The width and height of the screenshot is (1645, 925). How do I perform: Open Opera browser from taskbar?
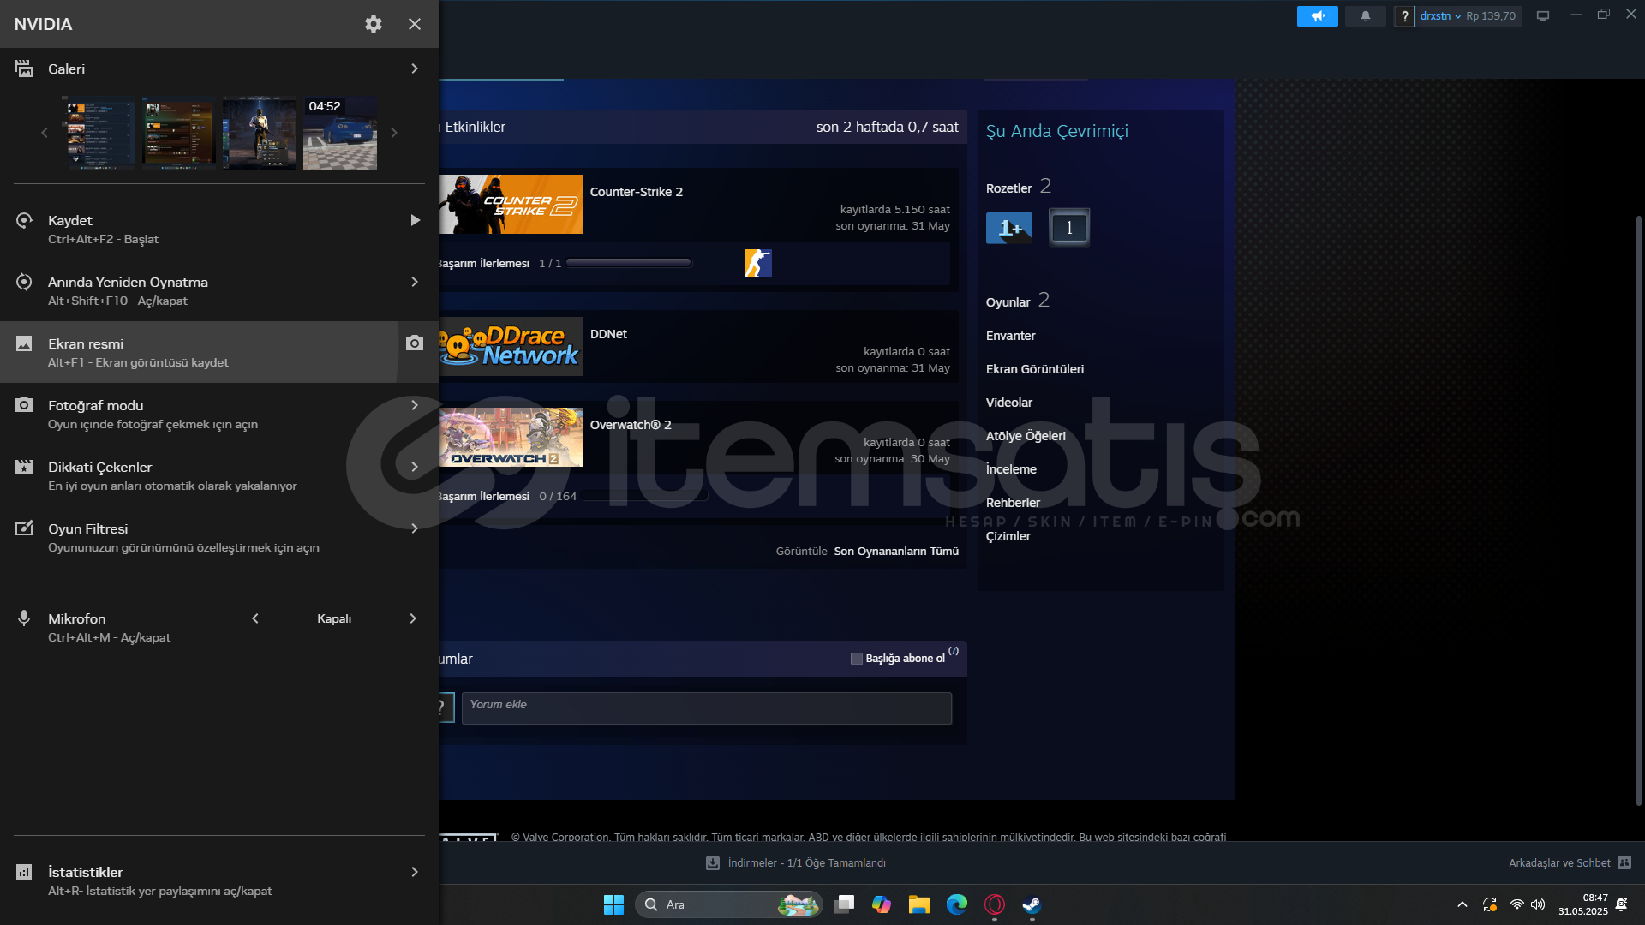coord(995,904)
